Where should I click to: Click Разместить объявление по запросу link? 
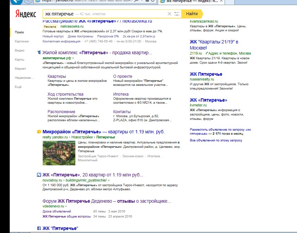[x=220, y=132]
